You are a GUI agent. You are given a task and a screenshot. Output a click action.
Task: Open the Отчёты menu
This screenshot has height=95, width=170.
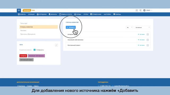click(x=86, y=14)
